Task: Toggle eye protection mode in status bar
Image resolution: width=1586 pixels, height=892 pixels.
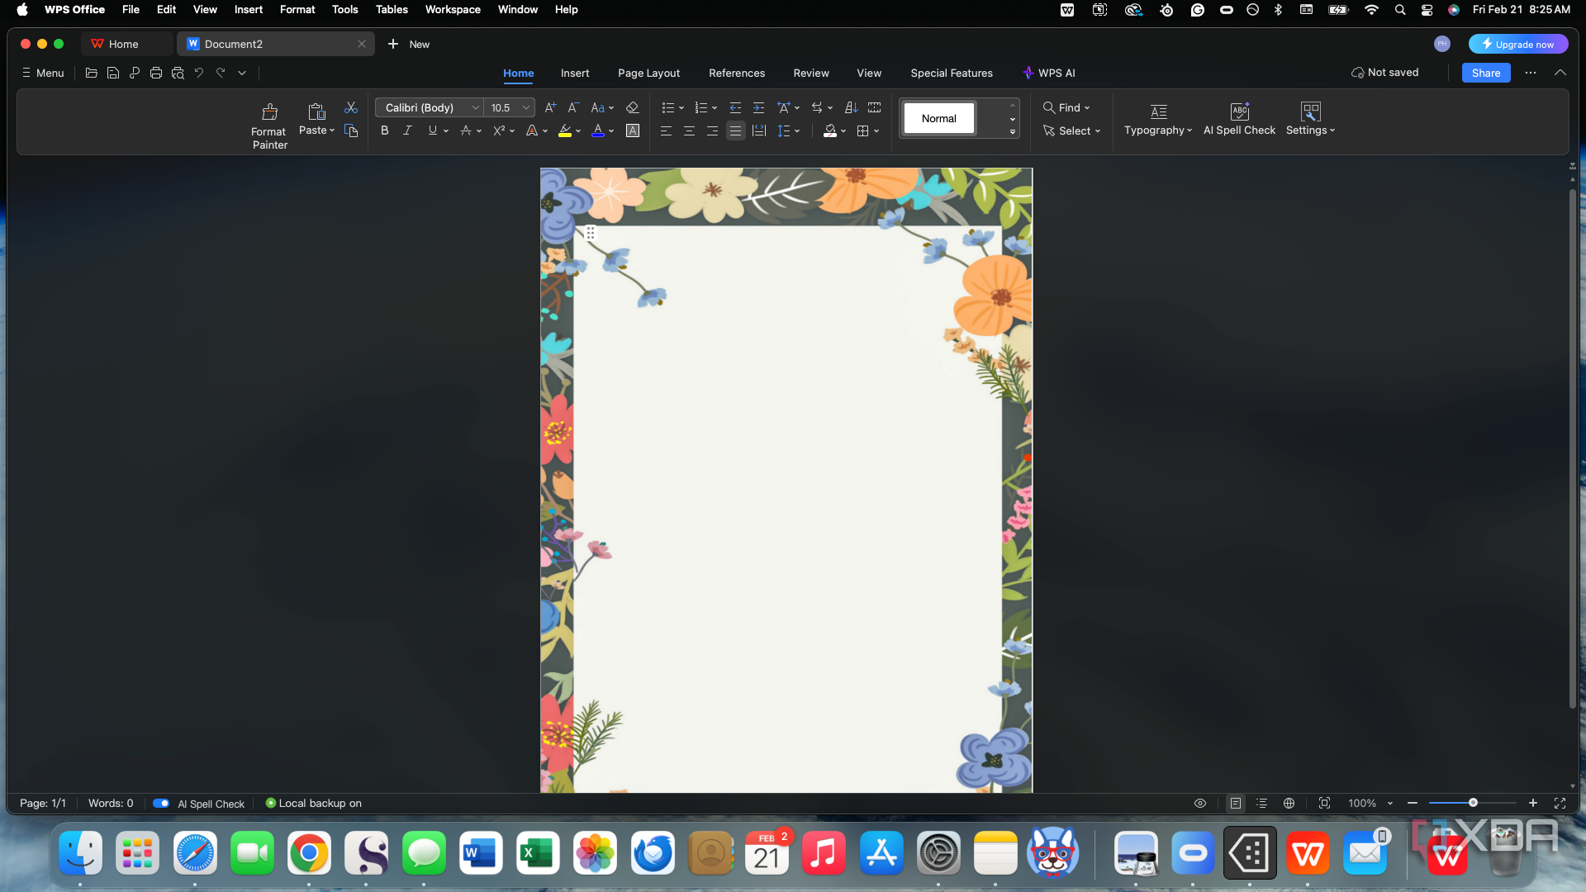Action: click(1200, 803)
